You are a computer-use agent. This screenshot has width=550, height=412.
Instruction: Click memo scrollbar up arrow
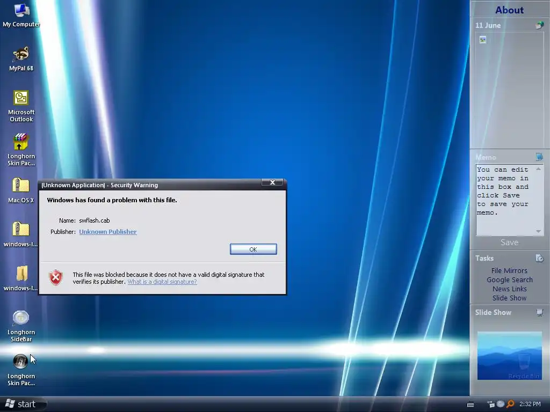[538, 168]
